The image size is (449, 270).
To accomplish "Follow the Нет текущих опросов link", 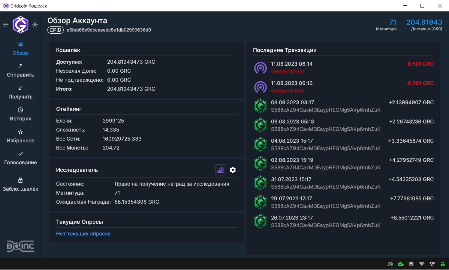I will pyautogui.click(x=83, y=234).
